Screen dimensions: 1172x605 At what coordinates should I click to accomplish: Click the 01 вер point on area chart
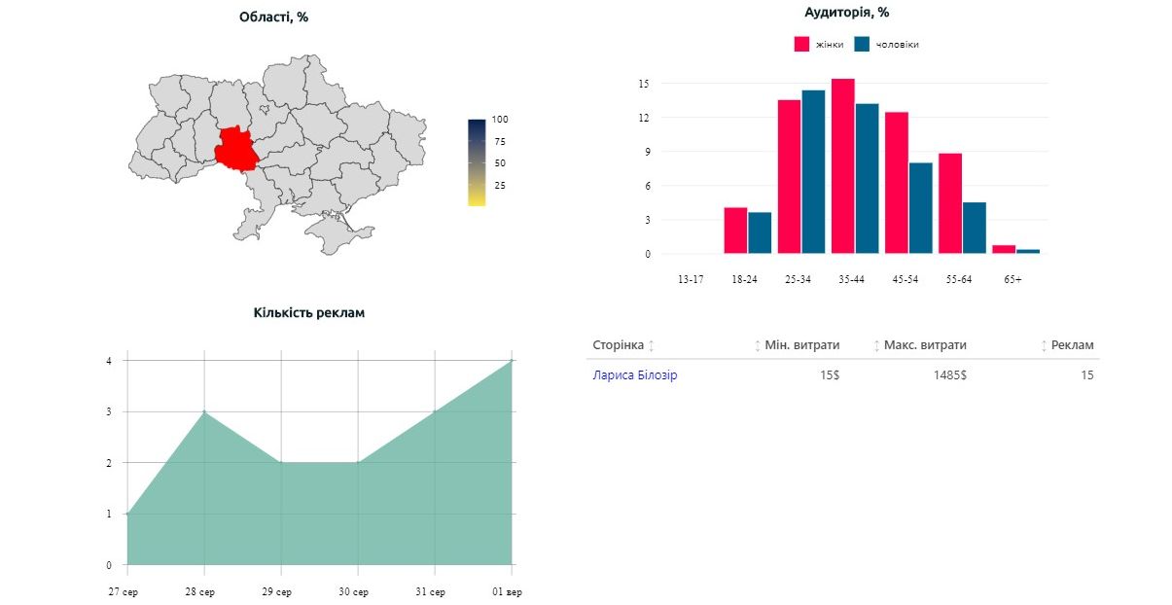(x=512, y=361)
